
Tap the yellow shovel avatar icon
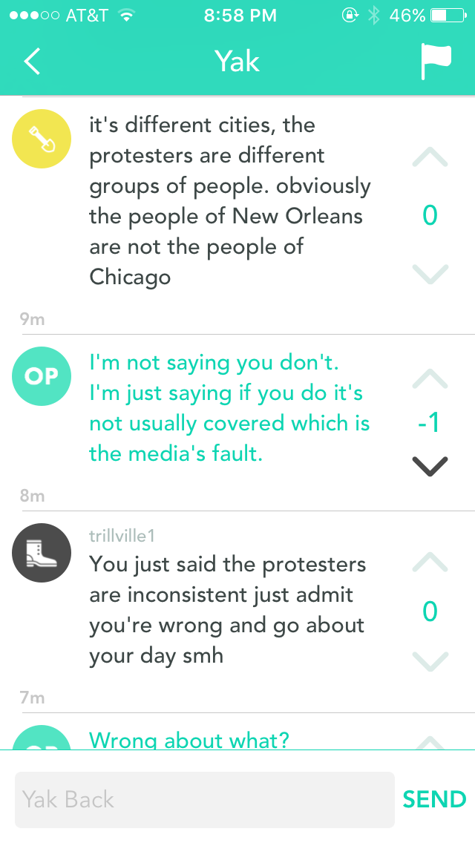click(42, 140)
